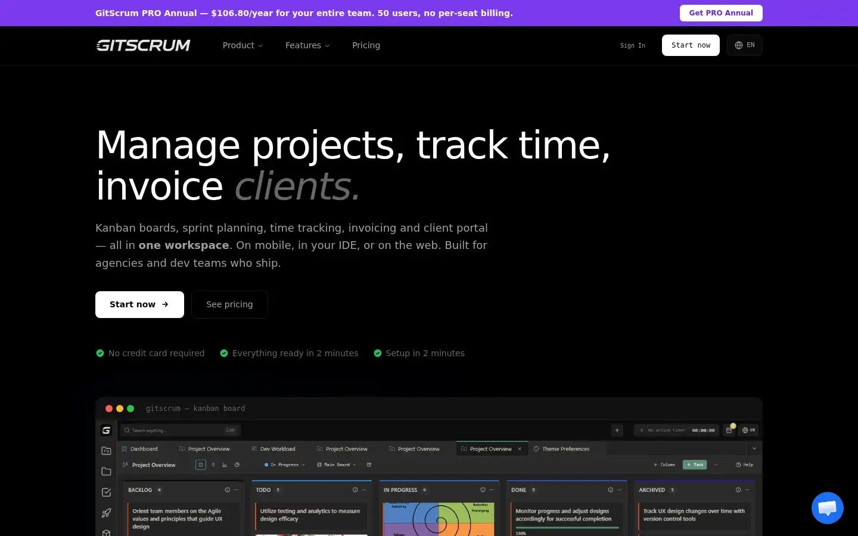Open the more options menu of the ARCHIVED column

coord(747,490)
